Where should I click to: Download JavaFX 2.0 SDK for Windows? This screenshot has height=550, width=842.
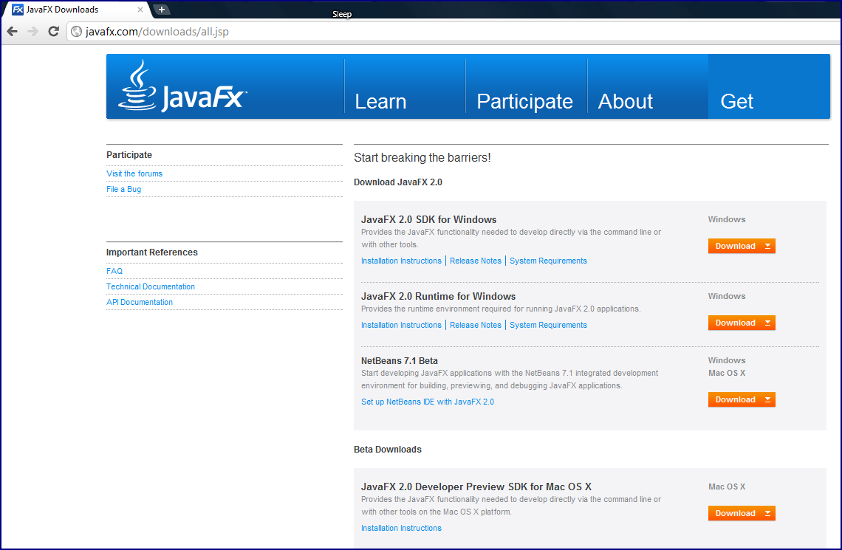click(x=742, y=246)
